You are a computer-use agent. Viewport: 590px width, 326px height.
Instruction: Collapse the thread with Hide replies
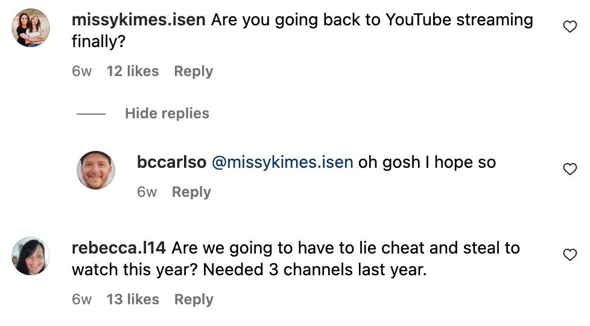(x=167, y=113)
